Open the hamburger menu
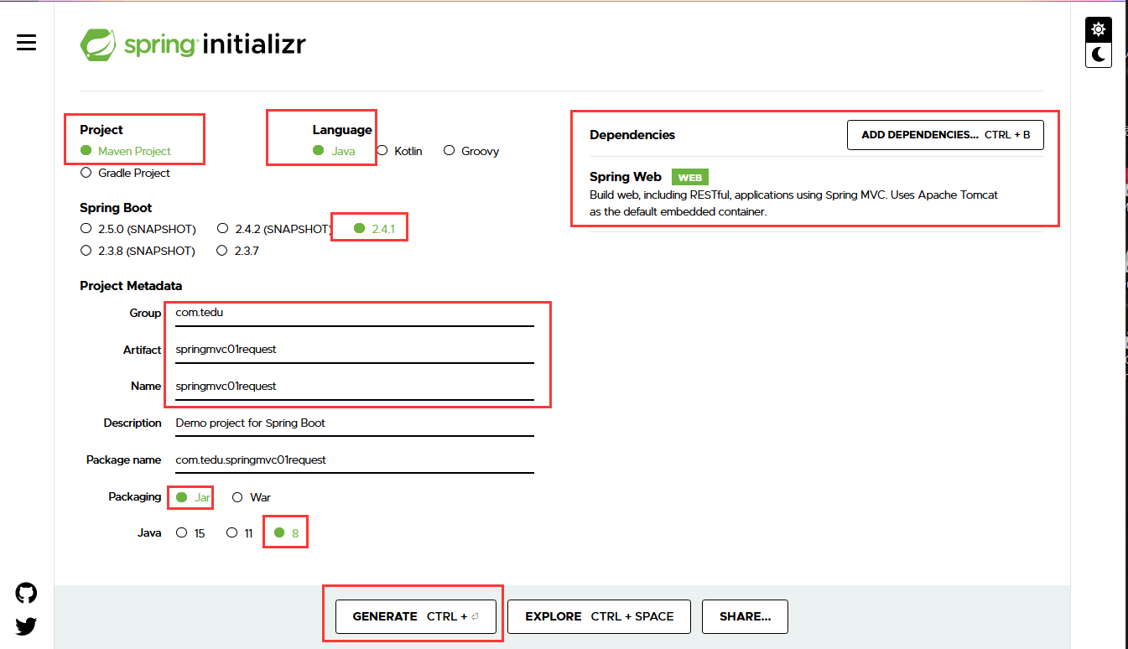This screenshot has height=649, width=1128. click(27, 42)
